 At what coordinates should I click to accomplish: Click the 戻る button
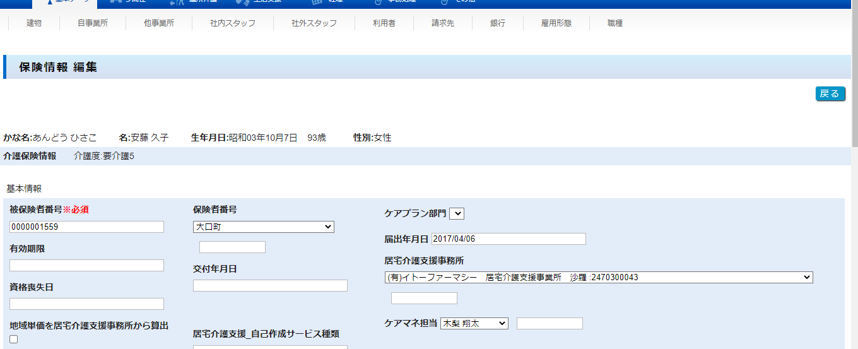click(x=830, y=94)
